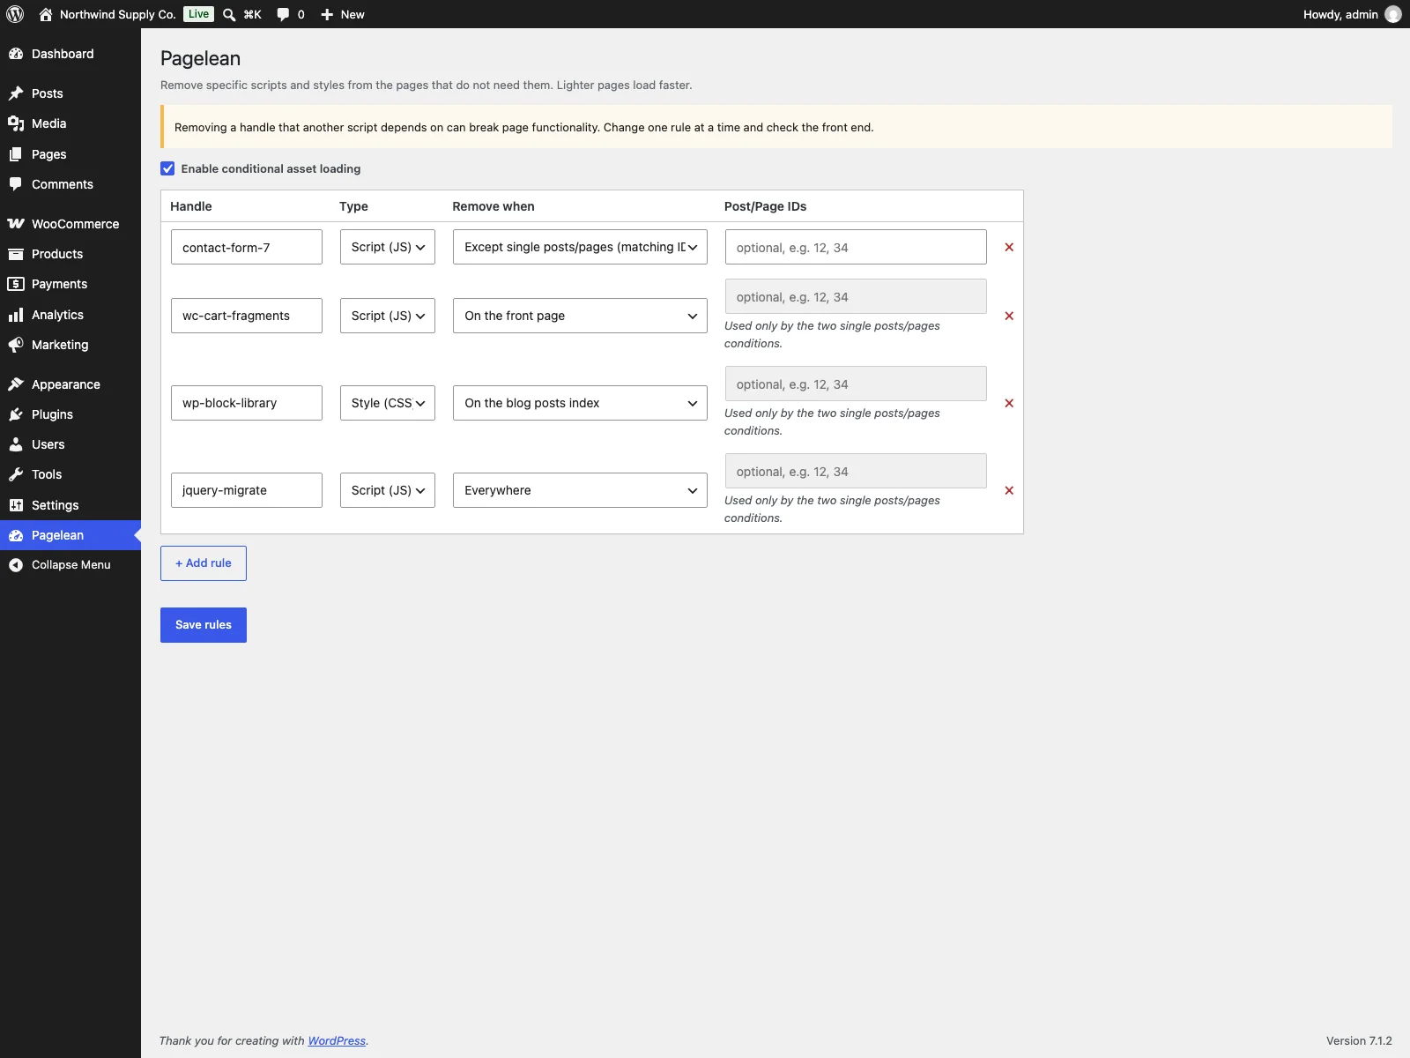Open the comments bubble in admin bar
The height and width of the screenshot is (1058, 1410).
(283, 14)
